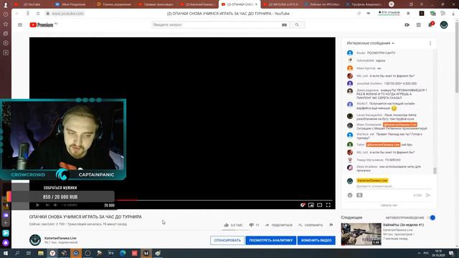Reload the page with refresh icon
The image size is (459, 258).
pyautogui.click(x=38, y=14)
